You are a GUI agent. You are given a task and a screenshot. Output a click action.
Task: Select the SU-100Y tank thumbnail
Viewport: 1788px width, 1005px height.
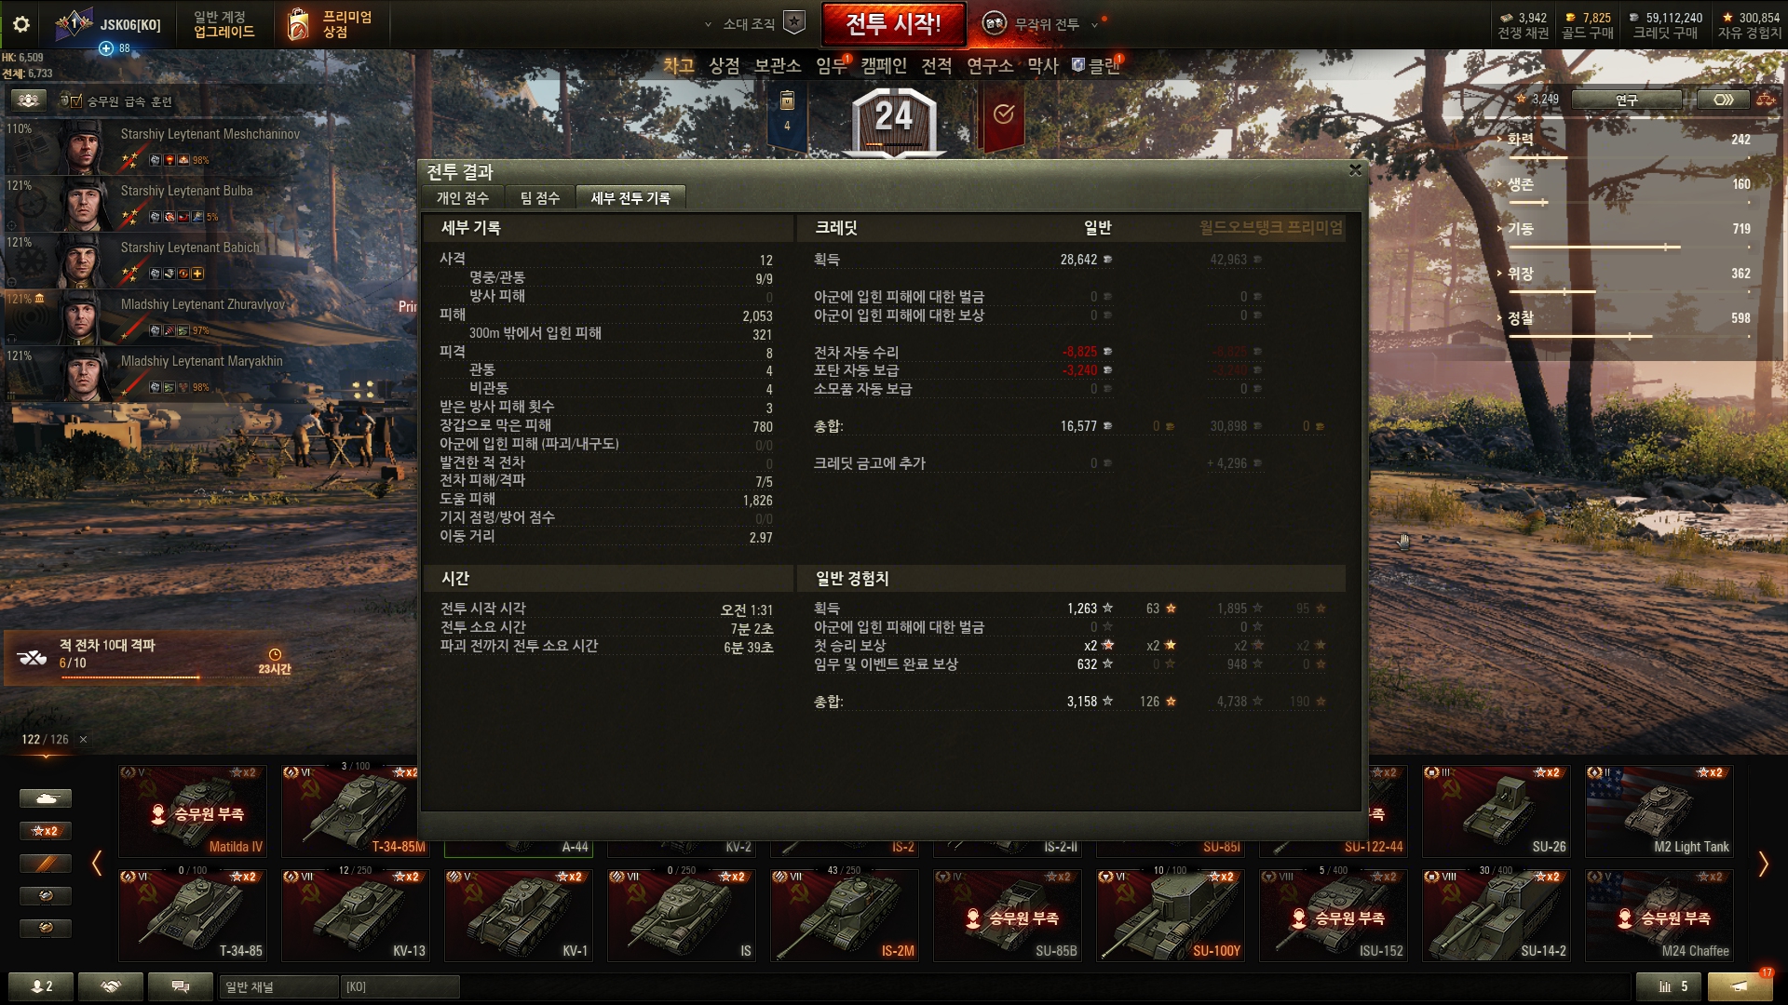coord(1170,916)
